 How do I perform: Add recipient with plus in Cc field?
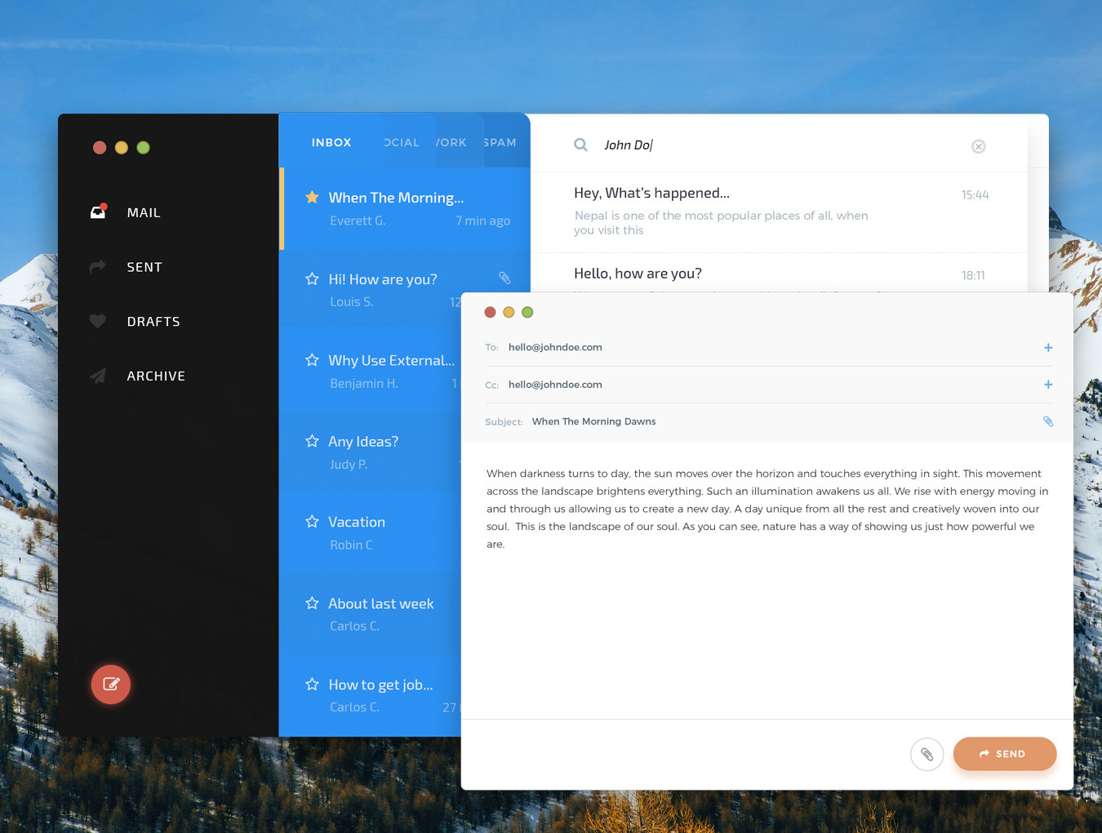point(1048,385)
